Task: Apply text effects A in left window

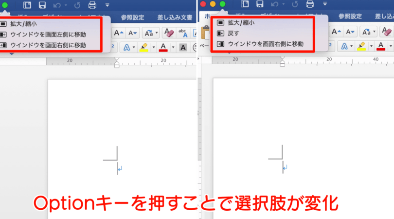Action: [x=126, y=47]
